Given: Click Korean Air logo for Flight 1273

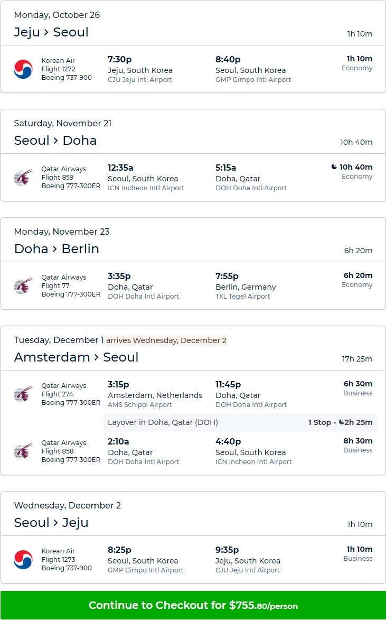Looking at the screenshot, I should coord(23,560).
